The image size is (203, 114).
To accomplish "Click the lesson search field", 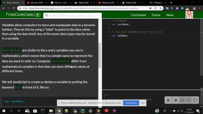I will [73, 16].
